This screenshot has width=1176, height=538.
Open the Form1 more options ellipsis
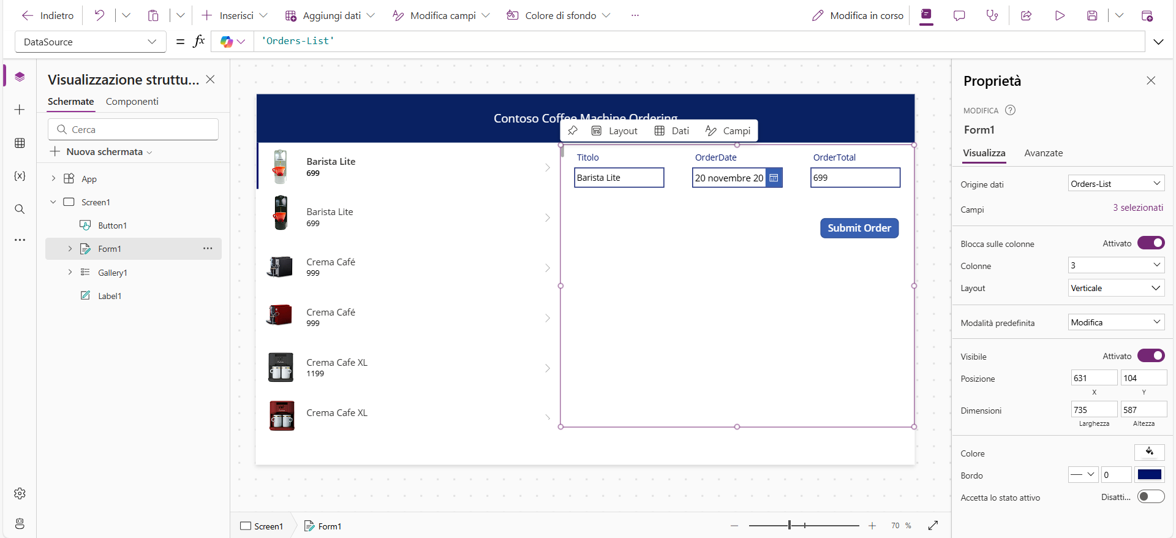click(x=208, y=248)
